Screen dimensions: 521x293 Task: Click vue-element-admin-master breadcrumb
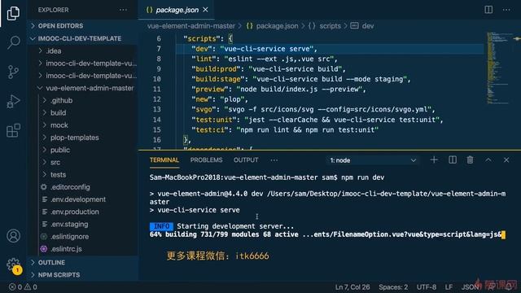191,26
